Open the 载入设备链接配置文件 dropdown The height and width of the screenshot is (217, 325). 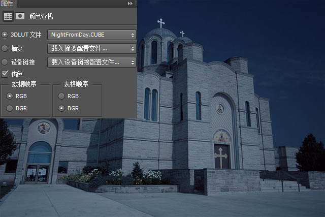[x=92, y=63]
